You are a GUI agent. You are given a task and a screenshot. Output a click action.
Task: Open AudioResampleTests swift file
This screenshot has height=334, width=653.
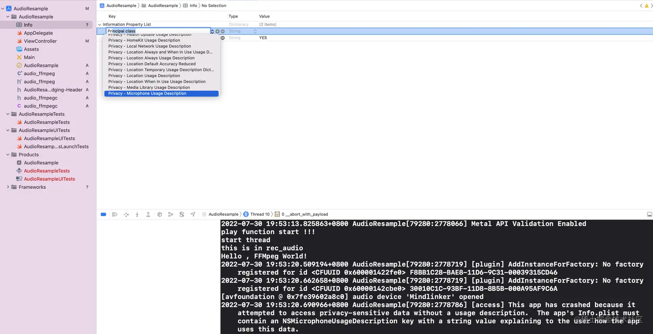pos(46,122)
